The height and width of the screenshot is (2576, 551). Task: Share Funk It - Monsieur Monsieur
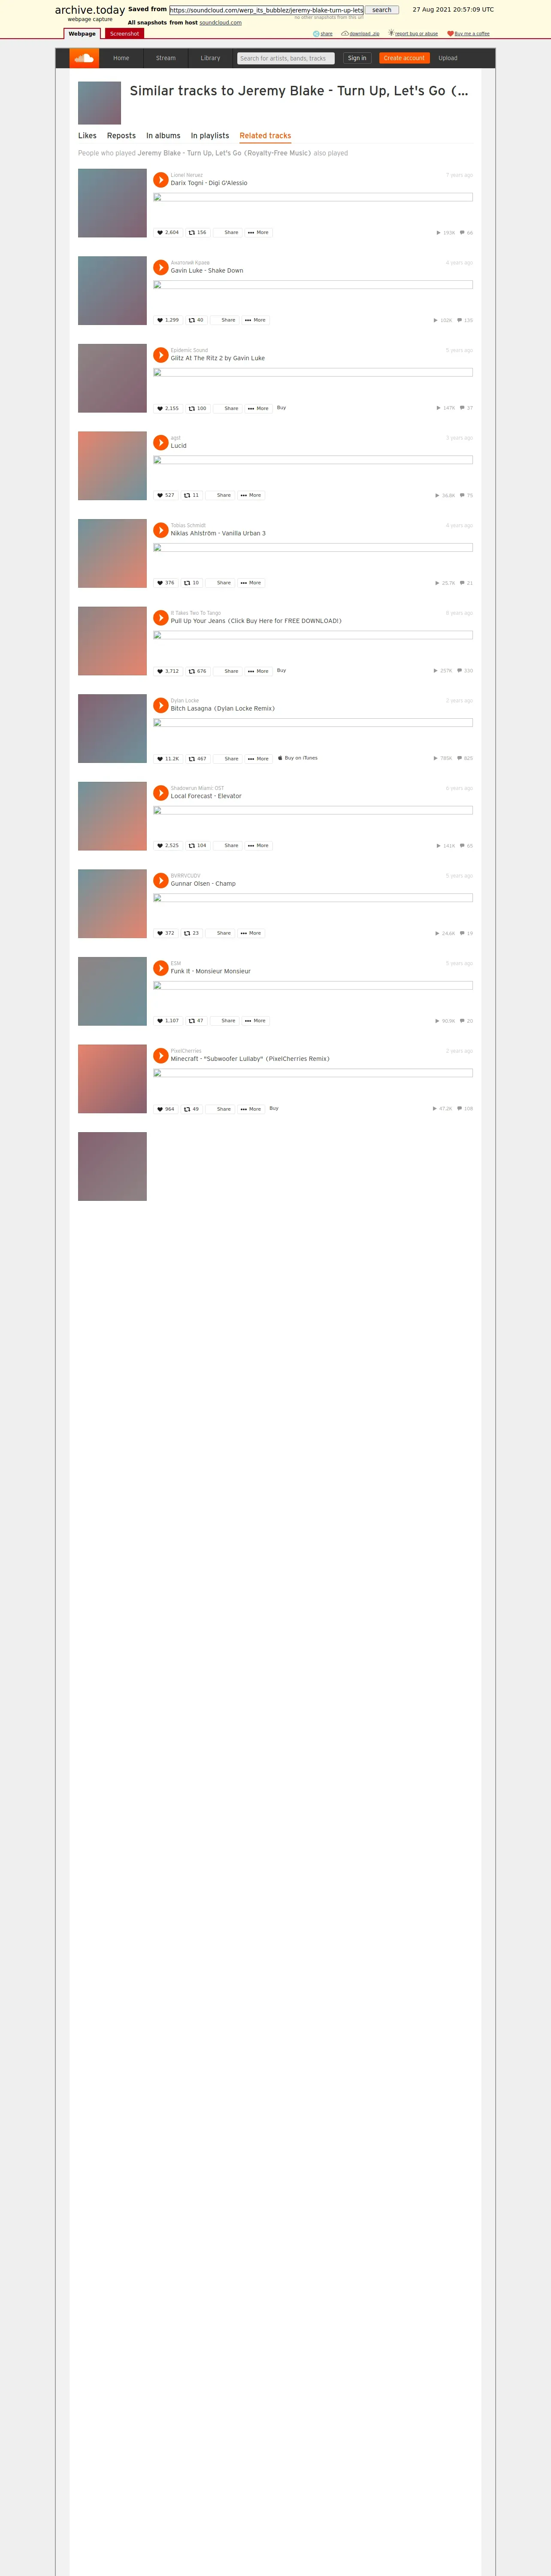[x=224, y=1021]
